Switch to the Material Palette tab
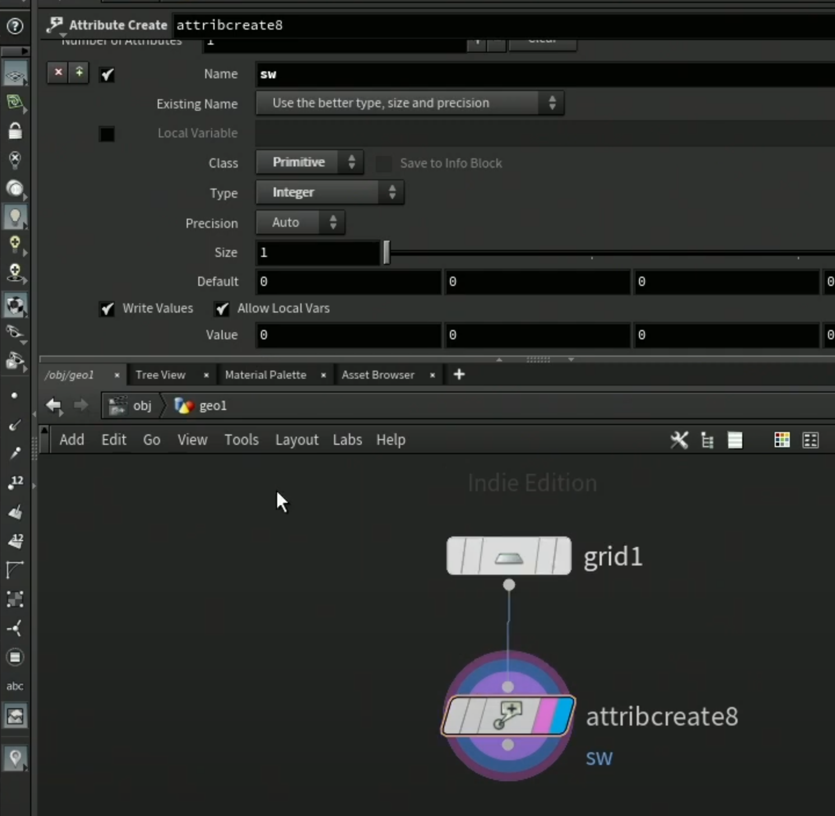835x816 pixels. click(266, 375)
